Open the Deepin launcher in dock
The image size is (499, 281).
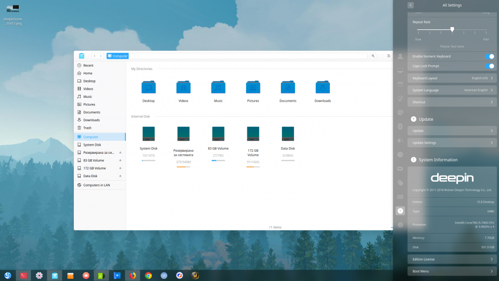click(7, 276)
